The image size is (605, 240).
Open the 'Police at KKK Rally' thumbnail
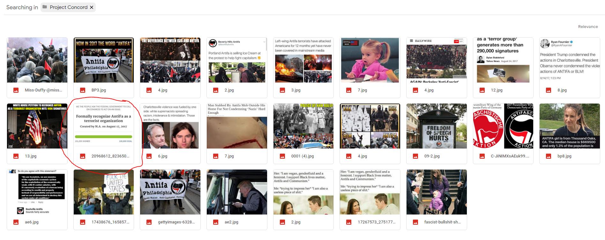pyautogui.click(x=303, y=126)
